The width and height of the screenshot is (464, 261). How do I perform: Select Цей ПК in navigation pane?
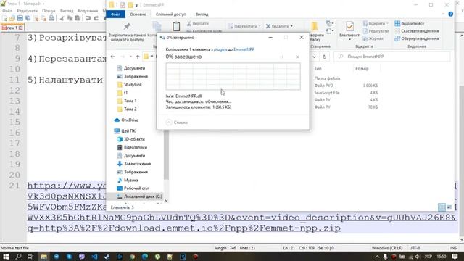(x=125, y=130)
